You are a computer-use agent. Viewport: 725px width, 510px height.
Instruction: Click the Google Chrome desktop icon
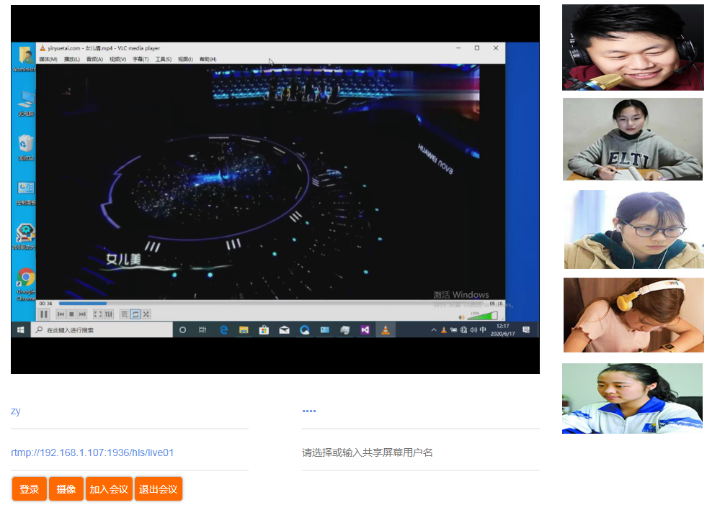26,279
